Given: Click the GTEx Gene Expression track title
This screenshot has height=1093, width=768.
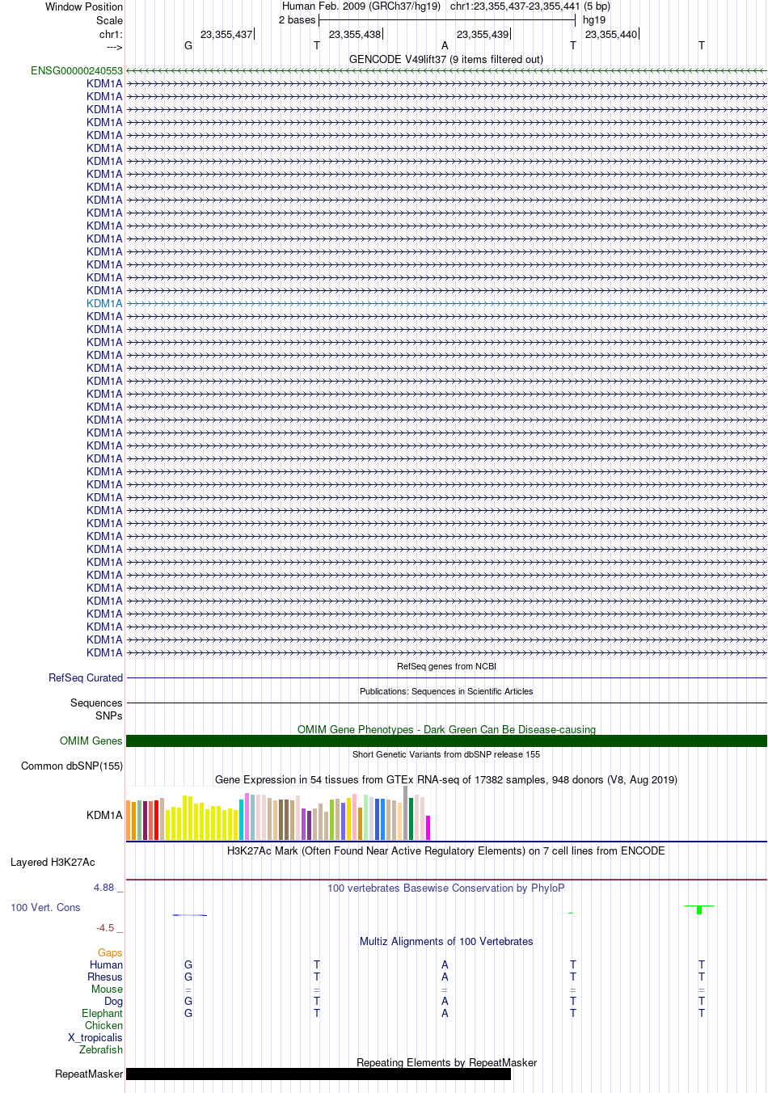Looking at the screenshot, I should click(446, 780).
